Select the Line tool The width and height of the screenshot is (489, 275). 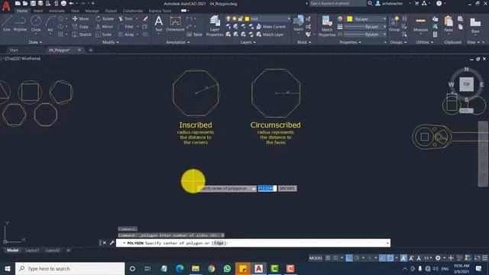click(7, 24)
